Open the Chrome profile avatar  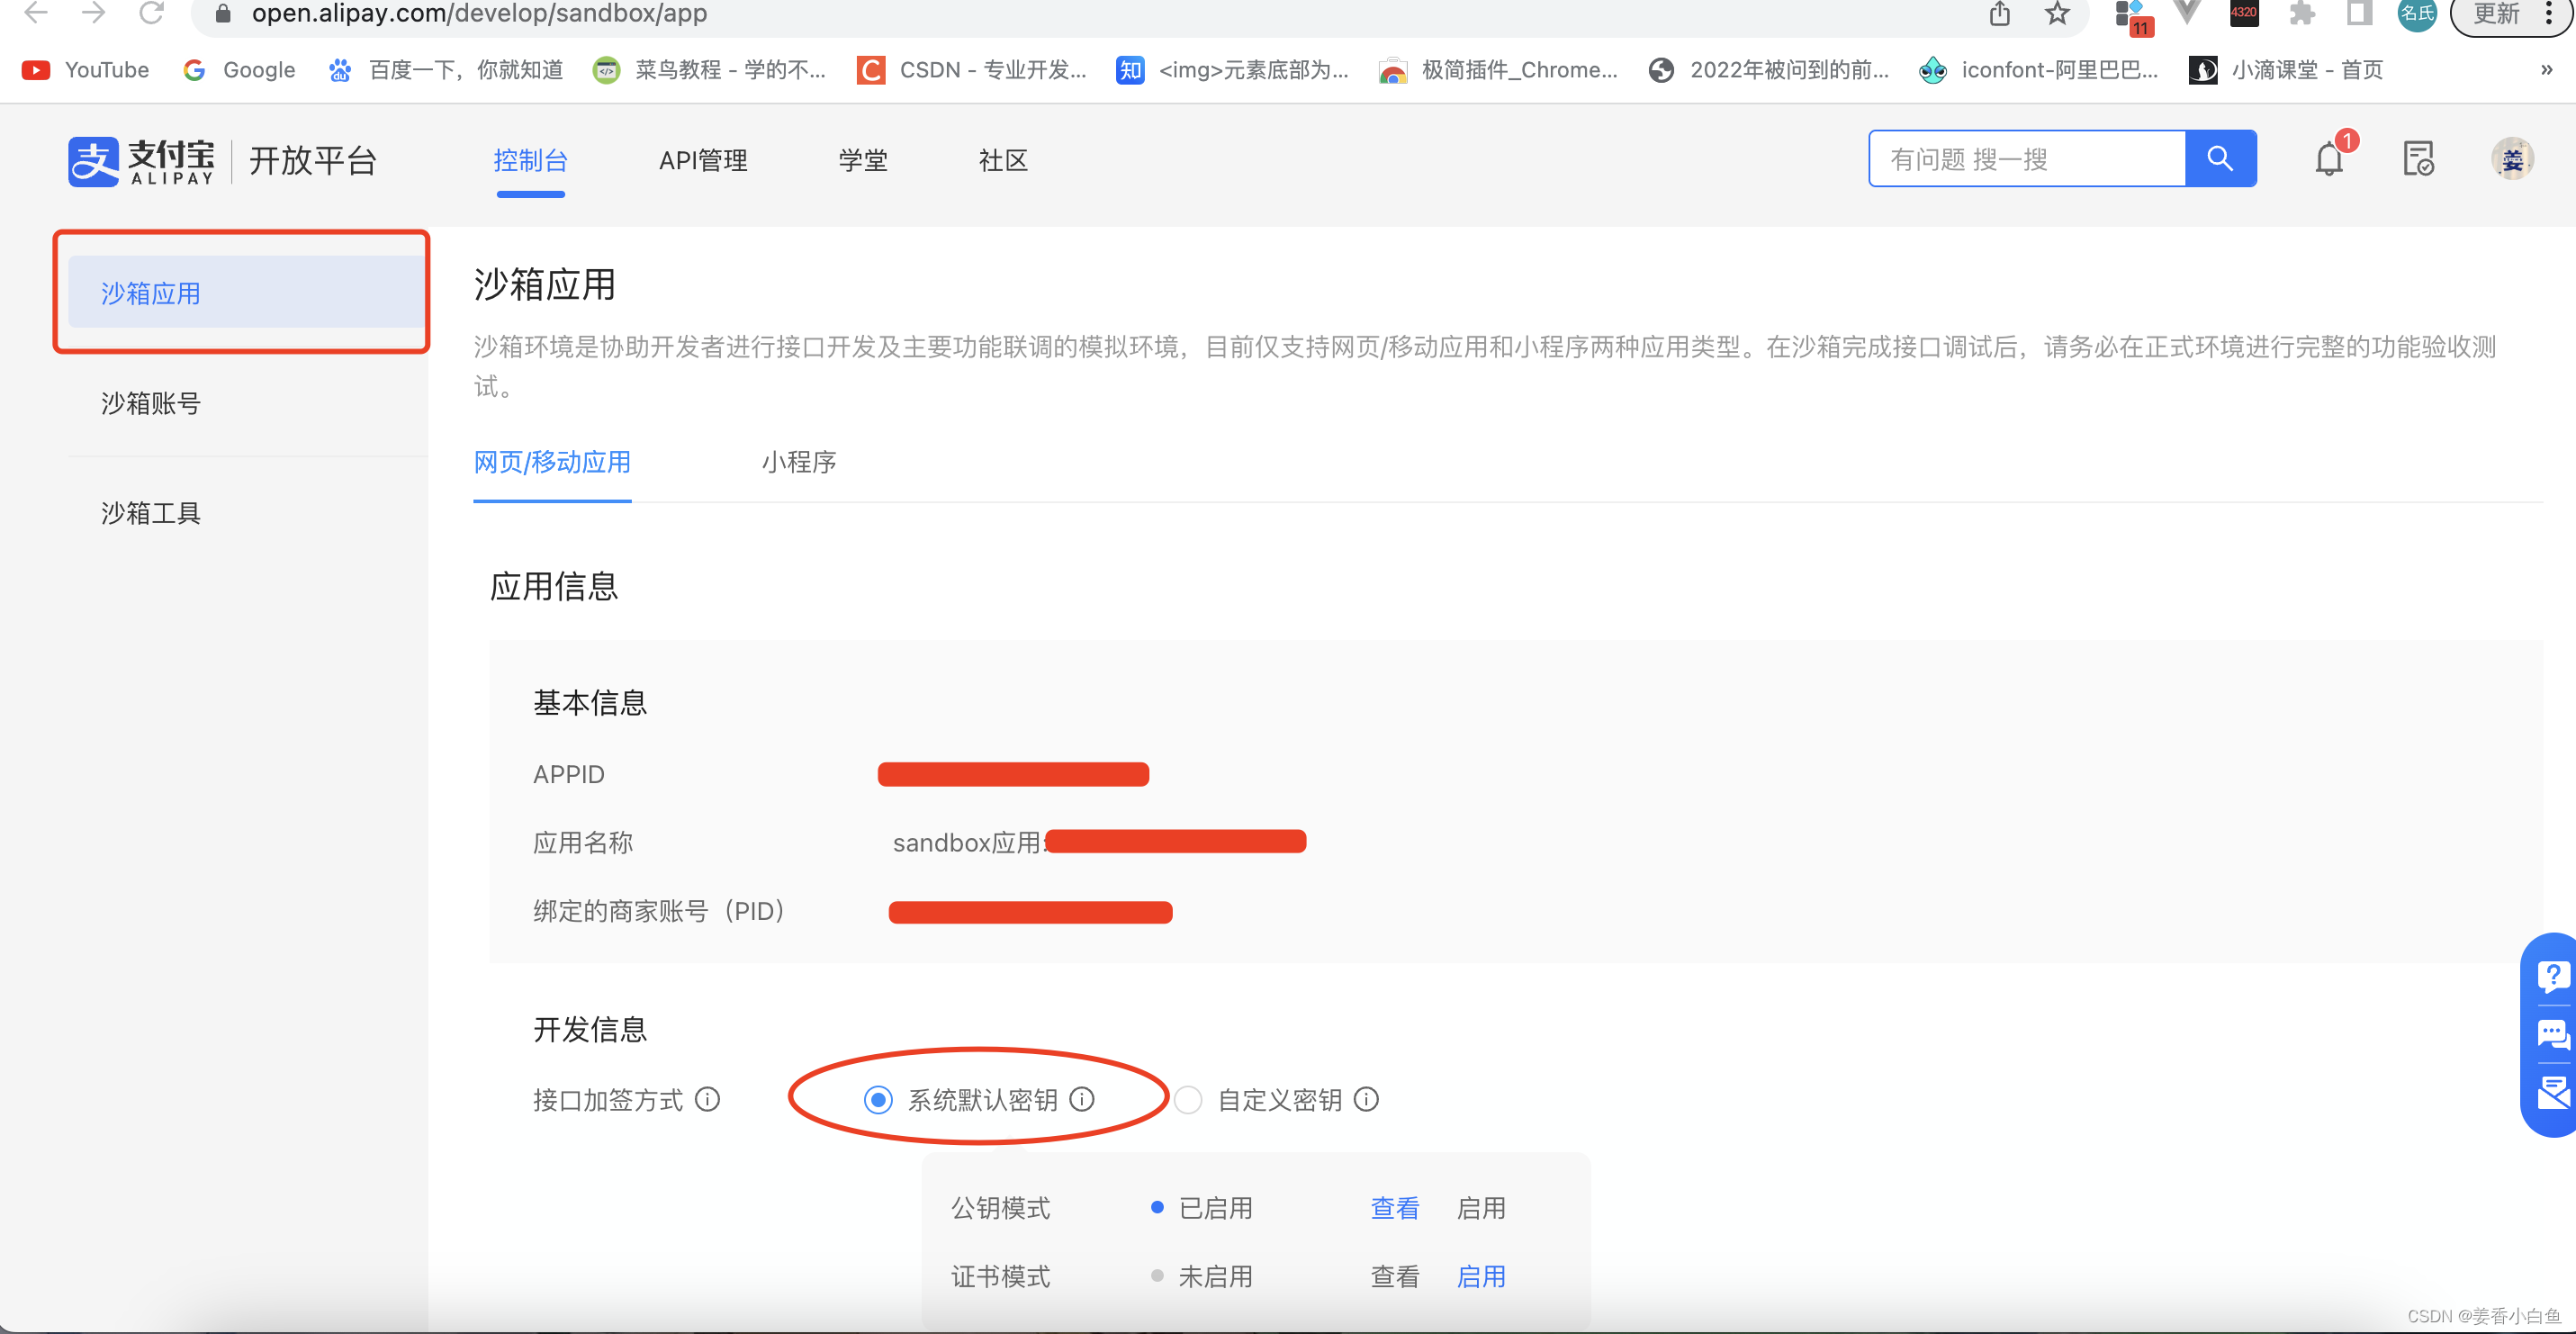2417,14
